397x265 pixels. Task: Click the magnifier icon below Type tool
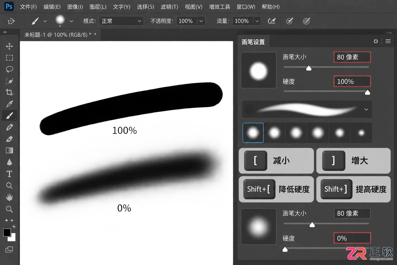9,185
